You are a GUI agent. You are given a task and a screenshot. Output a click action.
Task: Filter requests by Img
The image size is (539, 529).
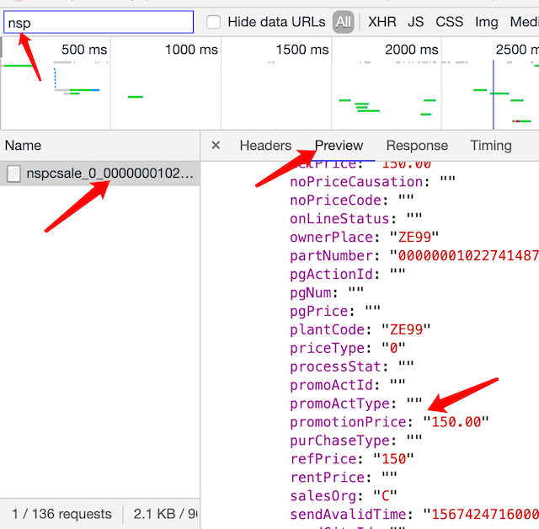point(487,23)
